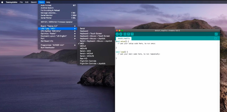
Task: Click the "put your main code here" comment
Action: tap(139, 54)
